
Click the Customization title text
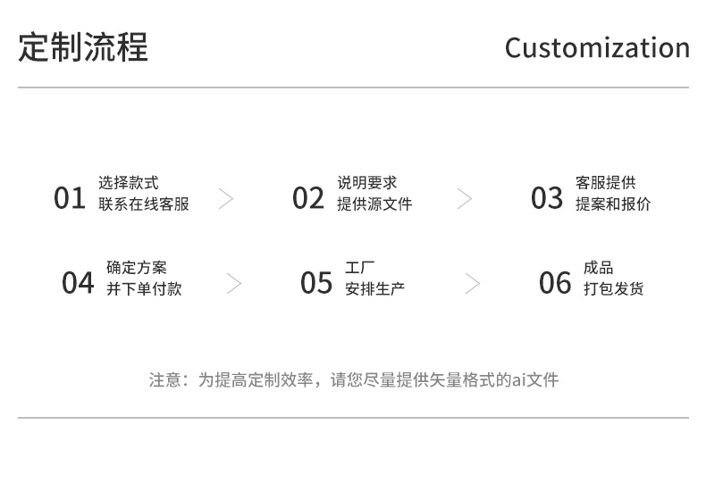597,47
